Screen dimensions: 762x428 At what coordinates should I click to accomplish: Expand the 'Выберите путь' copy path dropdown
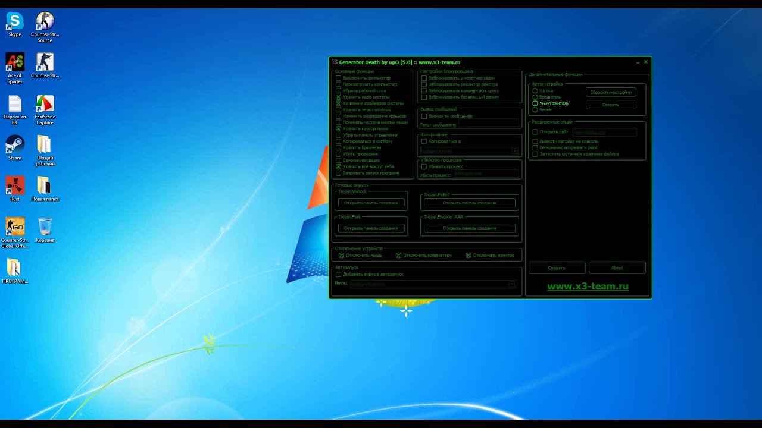516,152
